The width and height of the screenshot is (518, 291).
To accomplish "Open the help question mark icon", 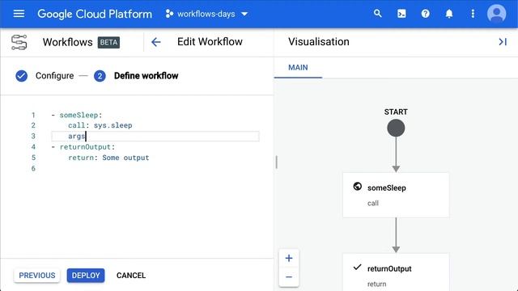I will click(x=425, y=14).
